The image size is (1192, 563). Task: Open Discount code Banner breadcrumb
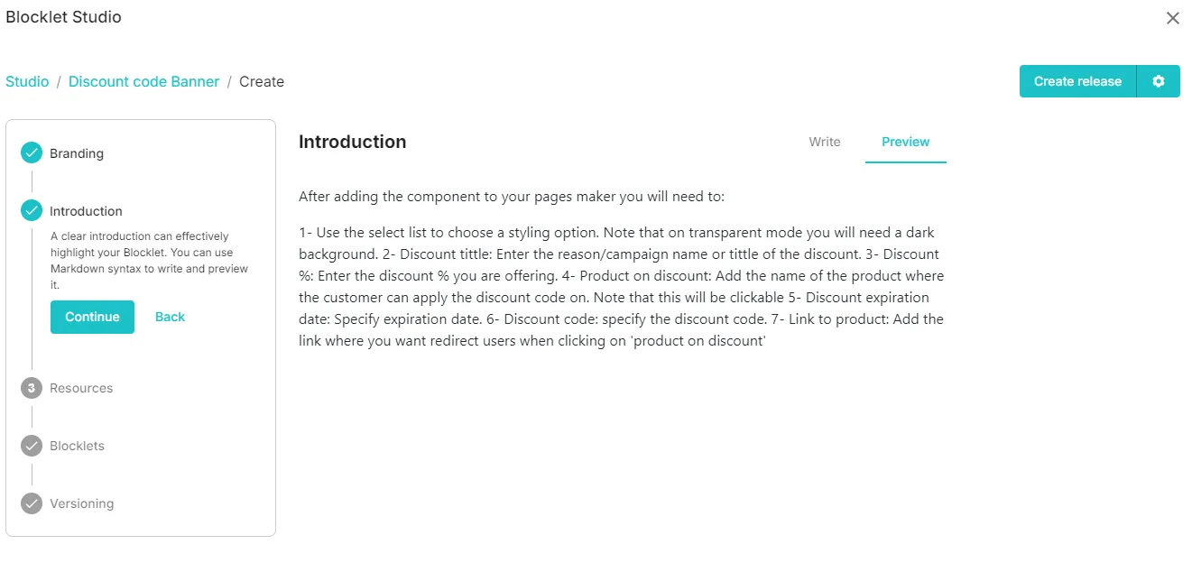pyautogui.click(x=144, y=81)
